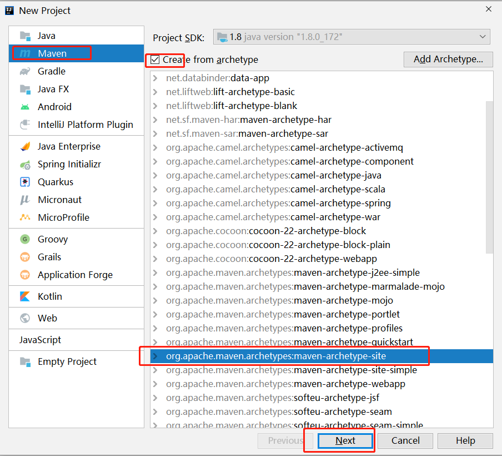Click the Next button
Image resolution: width=502 pixels, height=456 pixels.
pyautogui.click(x=345, y=440)
